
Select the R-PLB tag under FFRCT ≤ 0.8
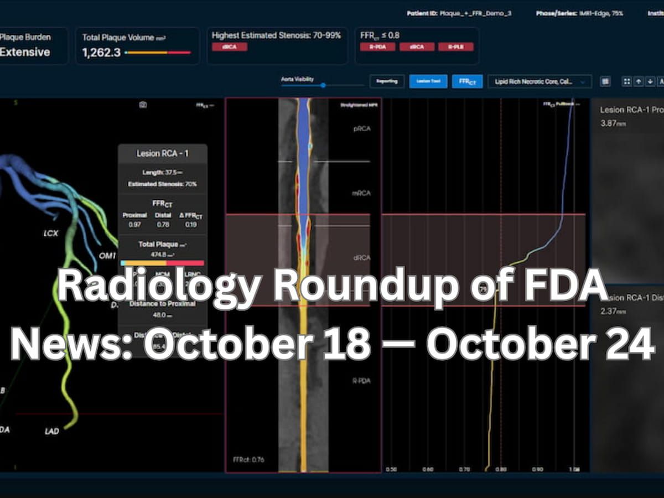(456, 47)
